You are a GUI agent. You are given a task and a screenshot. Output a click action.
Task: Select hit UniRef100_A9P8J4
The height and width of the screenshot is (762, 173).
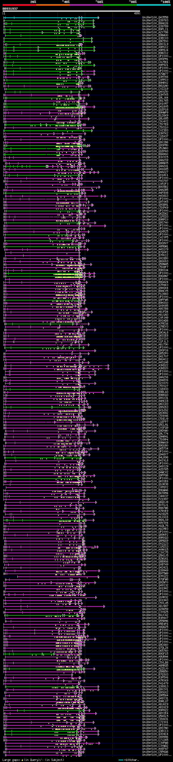pos(155,50)
